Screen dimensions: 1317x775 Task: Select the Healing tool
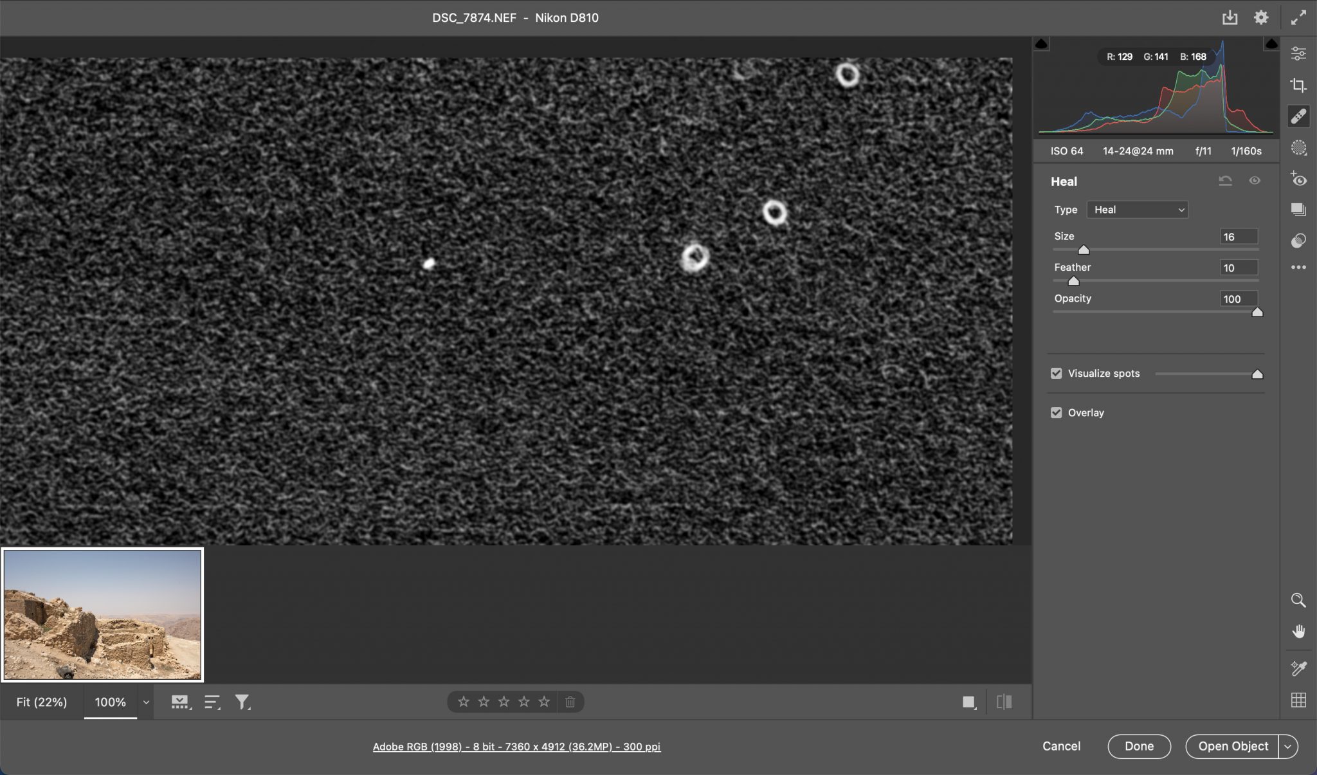pyautogui.click(x=1300, y=116)
